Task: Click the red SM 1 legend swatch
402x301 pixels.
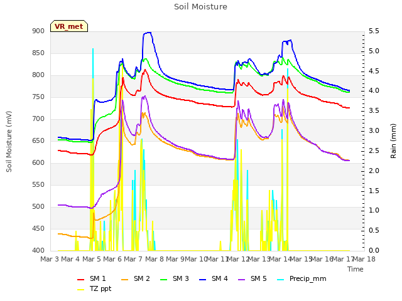Action: pos(81,279)
